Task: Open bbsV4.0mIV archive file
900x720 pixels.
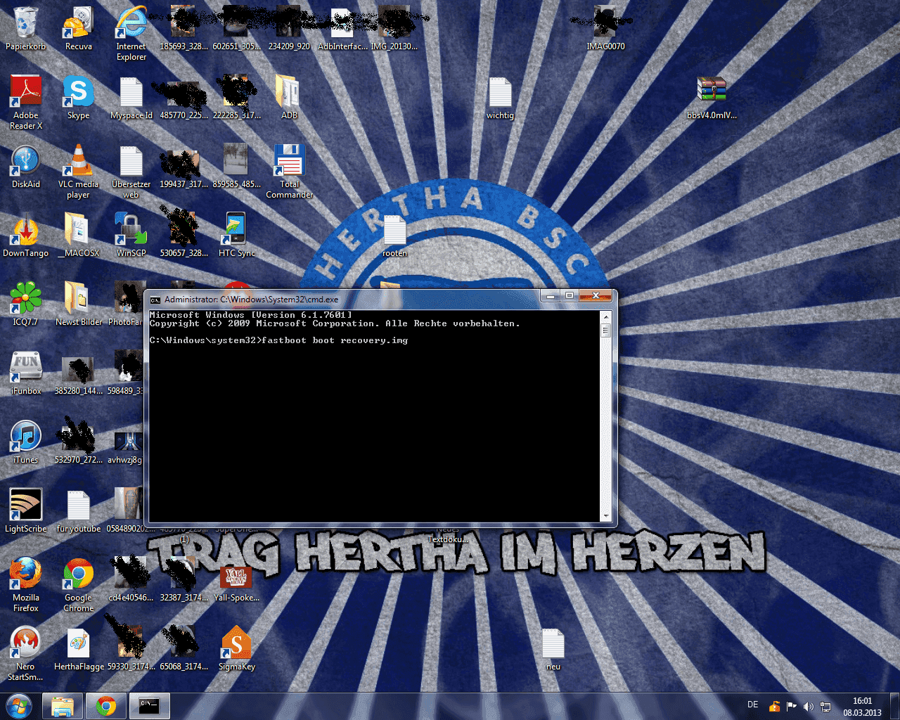Action: [x=712, y=98]
